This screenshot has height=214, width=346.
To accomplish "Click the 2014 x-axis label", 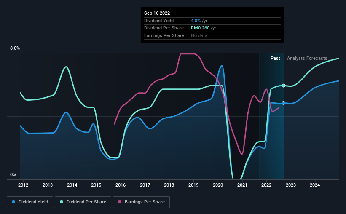I will (72, 185).
